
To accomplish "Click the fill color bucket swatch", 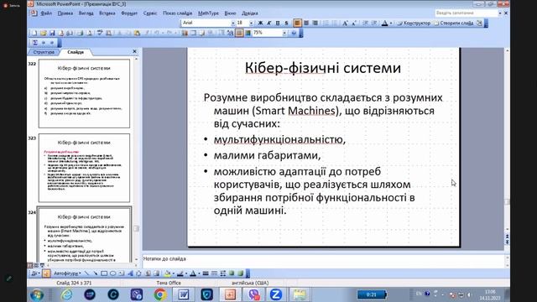I will (x=168, y=273).
